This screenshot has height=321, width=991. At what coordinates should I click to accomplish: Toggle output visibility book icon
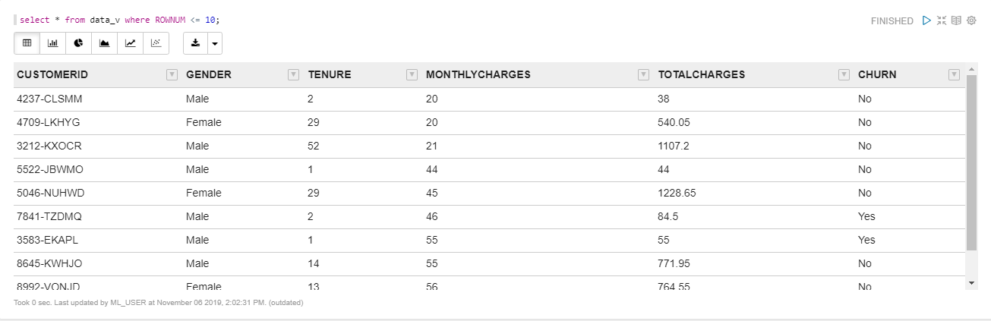point(957,20)
